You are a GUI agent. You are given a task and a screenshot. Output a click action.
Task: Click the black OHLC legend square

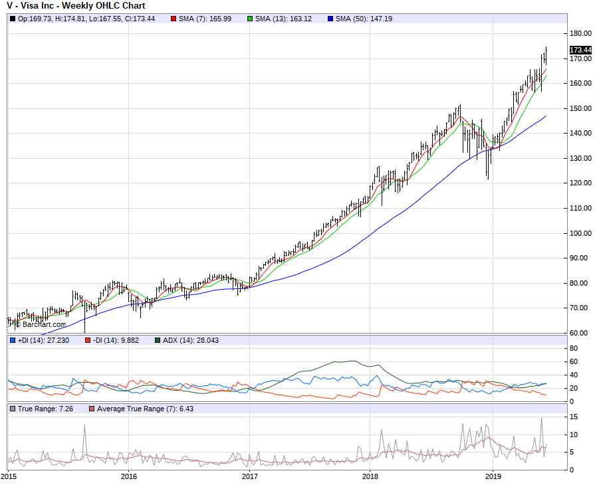click(13, 19)
